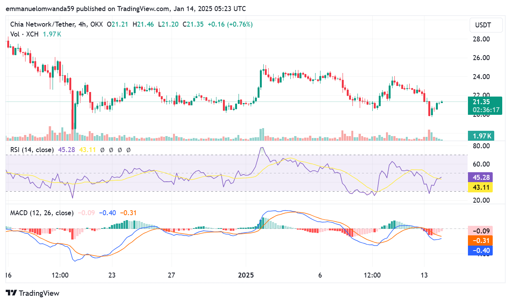Click the 6 date on time axis
Viewport: 511px width, 303px height.
pos(320,275)
